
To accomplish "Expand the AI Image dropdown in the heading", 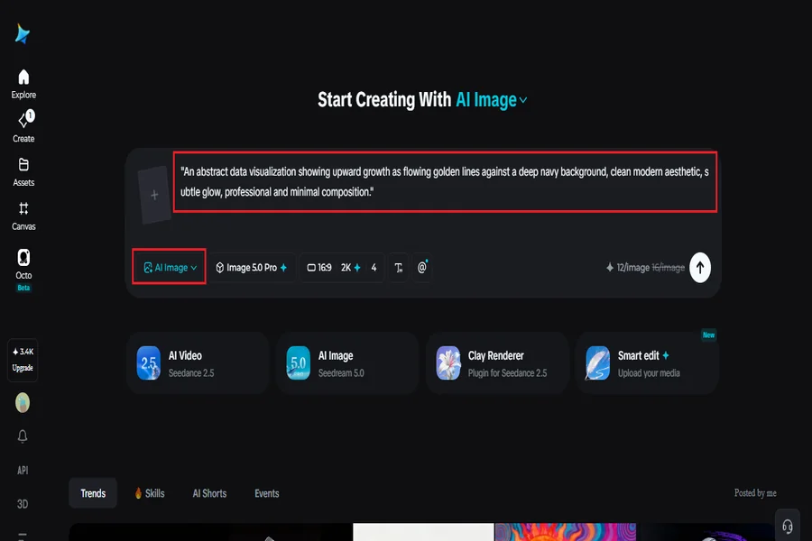I will click(x=492, y=100).
